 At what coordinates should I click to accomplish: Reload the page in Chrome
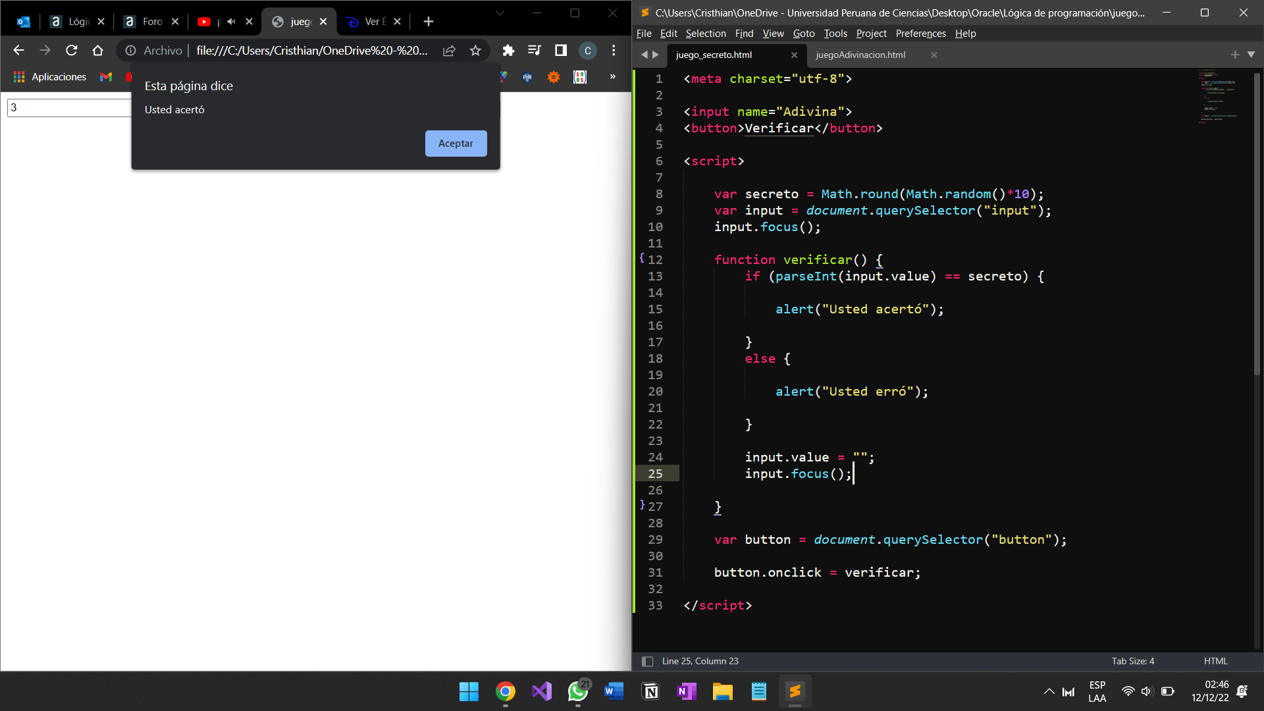tap(72, 51)
